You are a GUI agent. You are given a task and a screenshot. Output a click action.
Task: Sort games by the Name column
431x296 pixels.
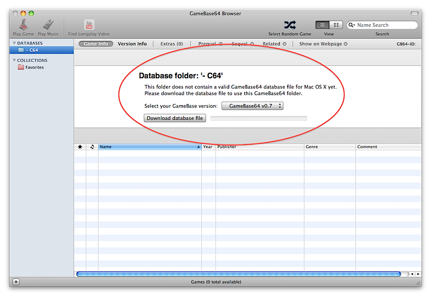150,147
